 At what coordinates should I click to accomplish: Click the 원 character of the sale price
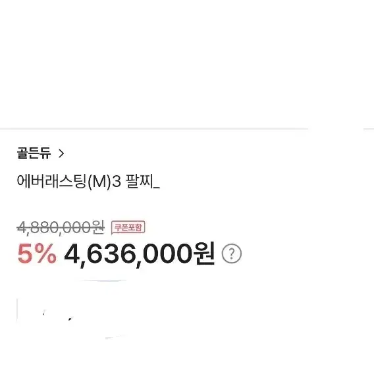click(x=205, y=254)
